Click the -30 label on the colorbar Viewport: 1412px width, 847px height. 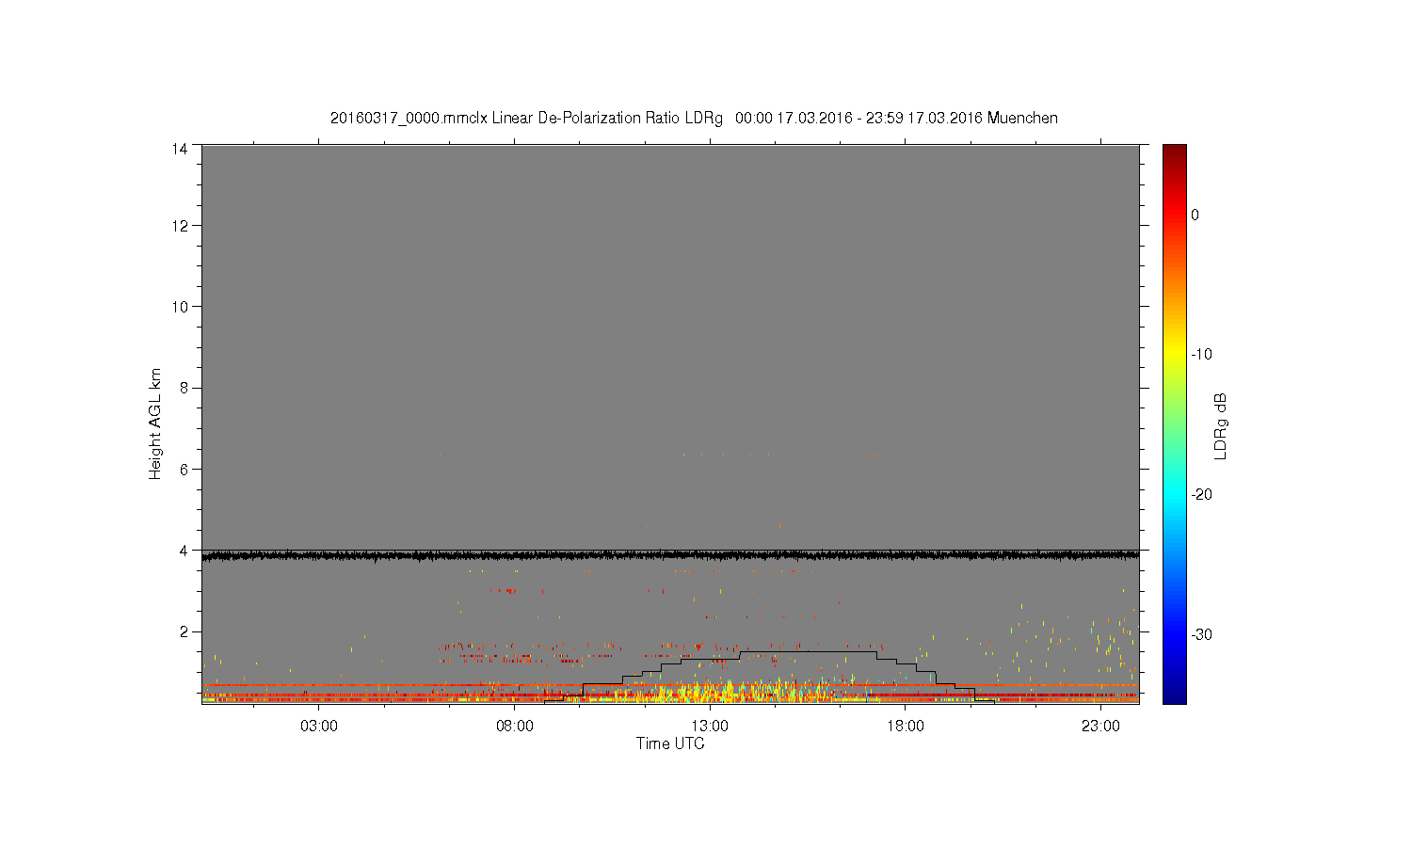tap(1201, 634)
